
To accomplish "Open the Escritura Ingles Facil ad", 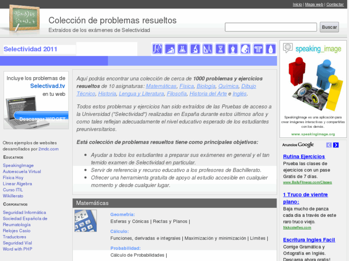I will tap(309, 240).
